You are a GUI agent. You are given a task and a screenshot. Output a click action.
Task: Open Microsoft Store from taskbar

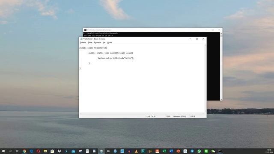(52, 151)
